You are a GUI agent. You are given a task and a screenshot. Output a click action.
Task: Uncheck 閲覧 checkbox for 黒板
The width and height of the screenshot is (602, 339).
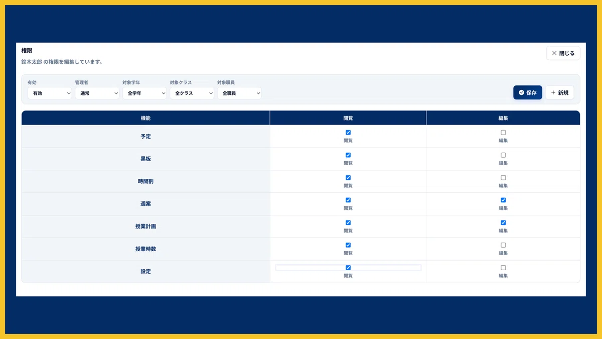pos(348,155)
